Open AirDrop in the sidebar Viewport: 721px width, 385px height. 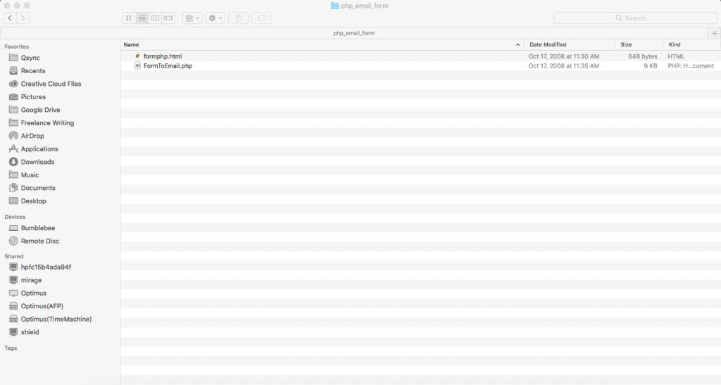pyautogui.click(x=32, y=136)
